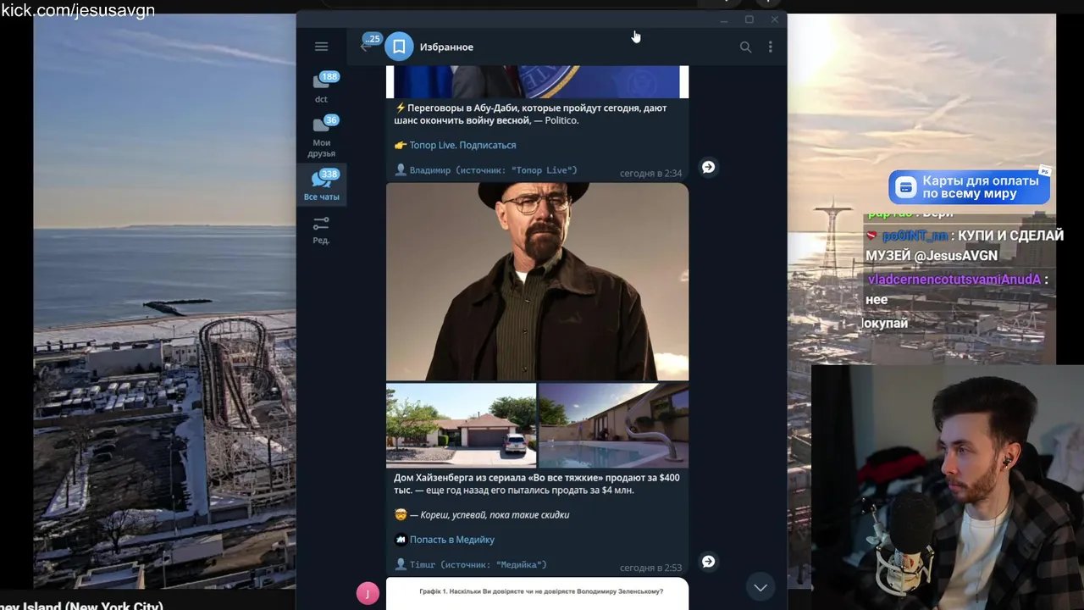Image resolution: width=1084 pixels, height=610 pixels.
Task: Open the dct folder with 188 badge
Action: tap(322, 88)
